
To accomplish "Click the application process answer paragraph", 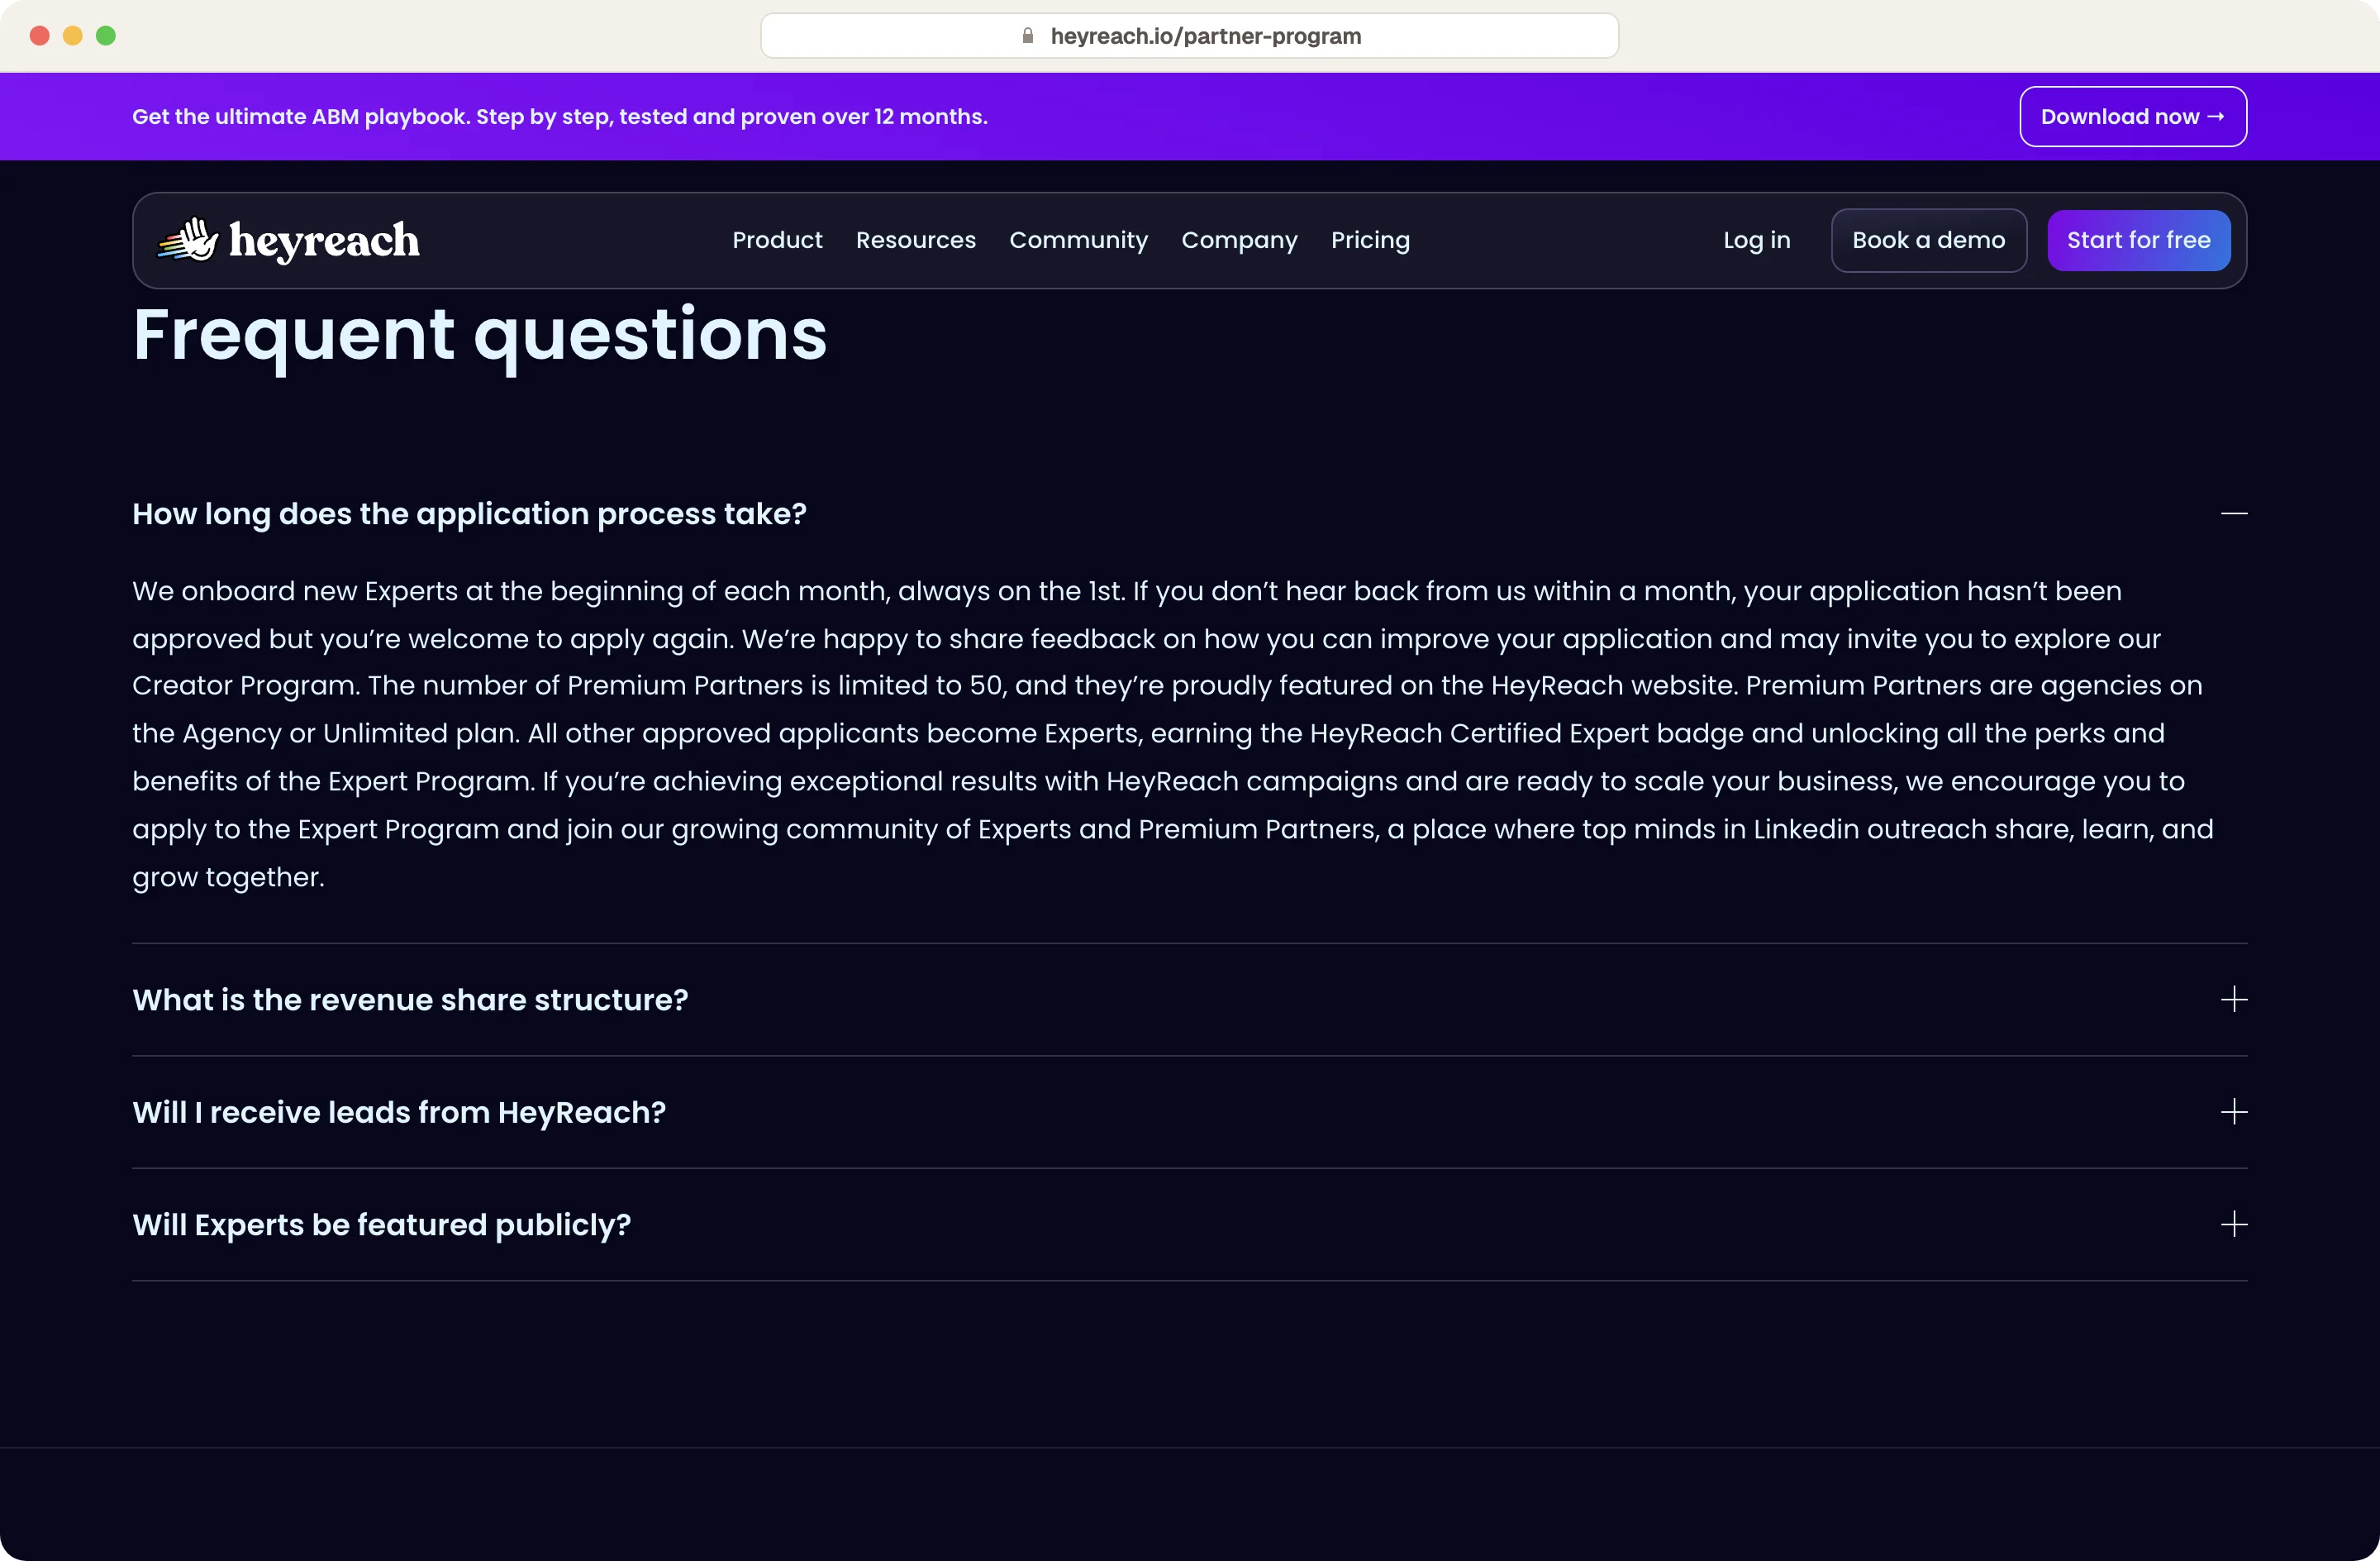I will (1173, 733).
